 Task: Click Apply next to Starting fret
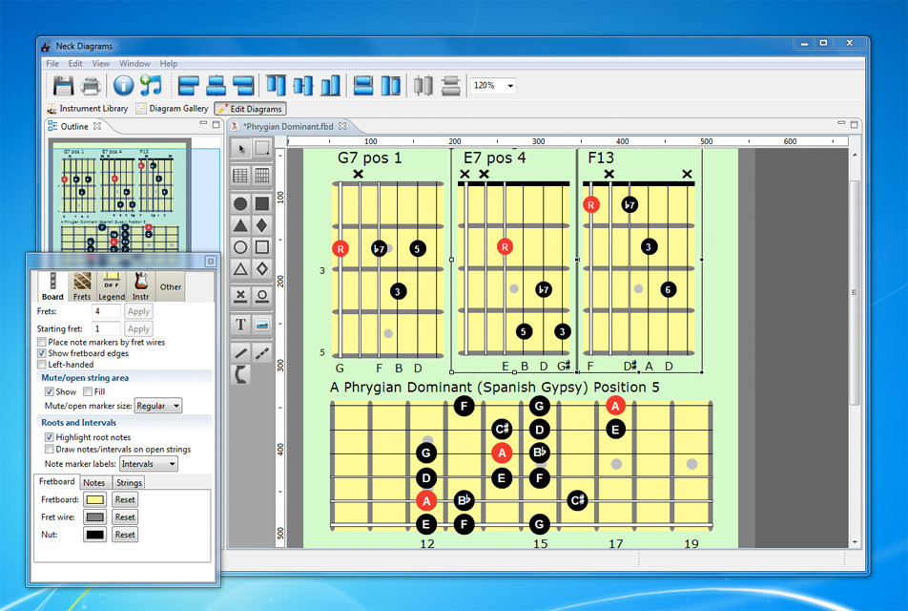[138, 328]
